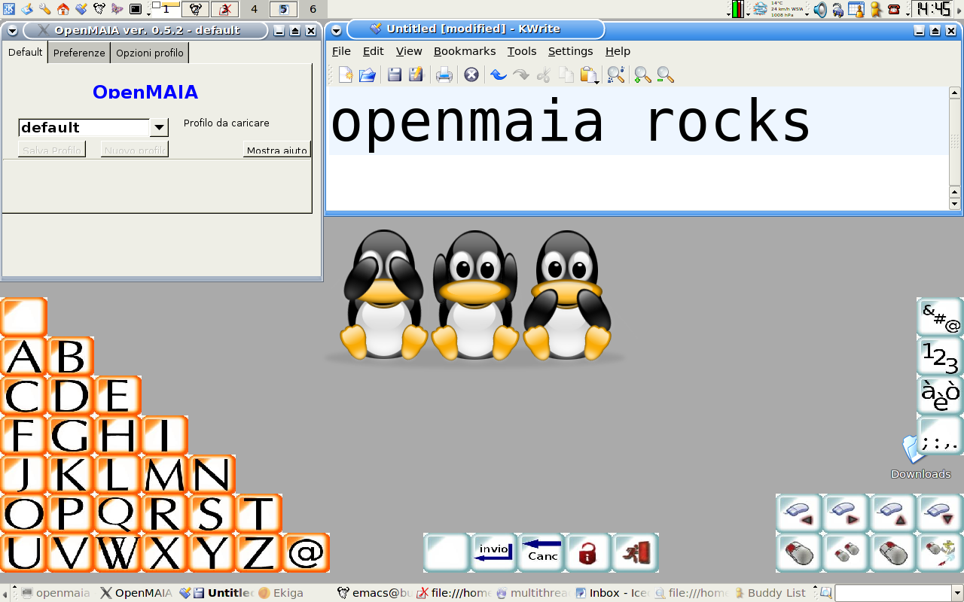Click the Buddy List taskbar entry
The height and width of the screenshot is (602, 964).
click(x=770, y=593)
